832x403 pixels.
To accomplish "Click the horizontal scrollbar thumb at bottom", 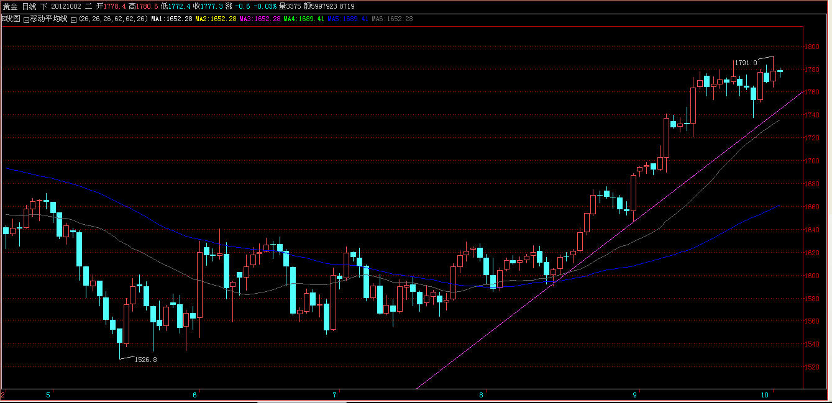I will pos(301,401).
